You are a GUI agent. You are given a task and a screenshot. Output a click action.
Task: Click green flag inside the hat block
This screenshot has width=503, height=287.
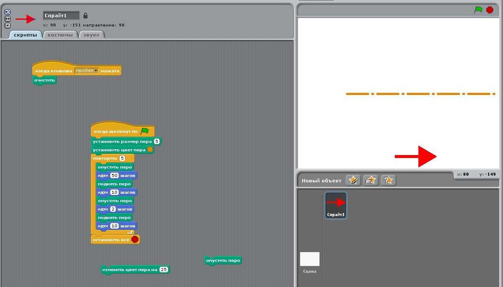tap(145, 131)
